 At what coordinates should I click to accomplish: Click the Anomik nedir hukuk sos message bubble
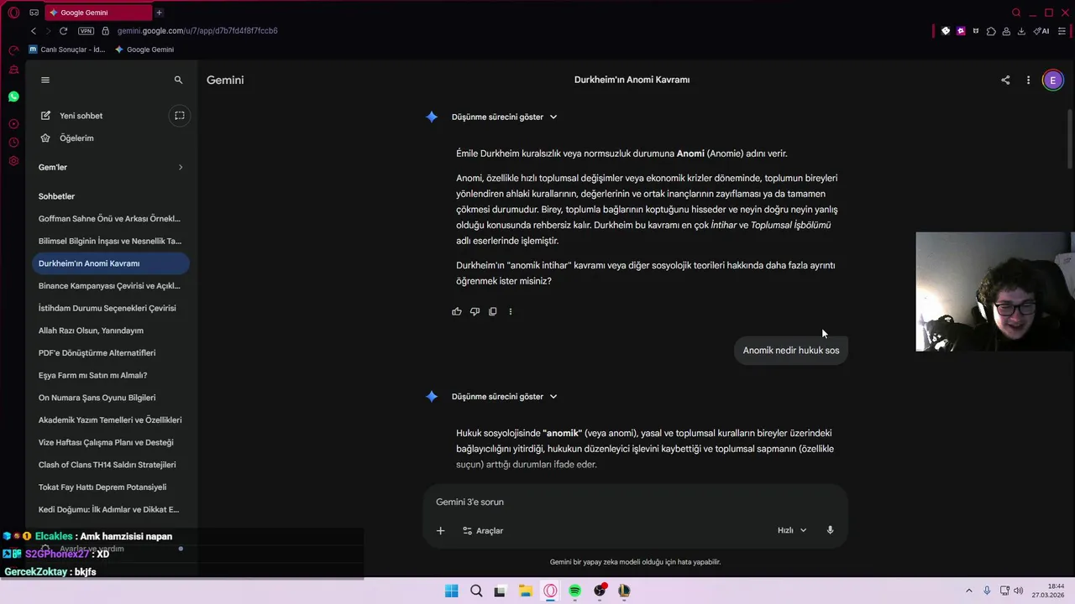point(791,351)
